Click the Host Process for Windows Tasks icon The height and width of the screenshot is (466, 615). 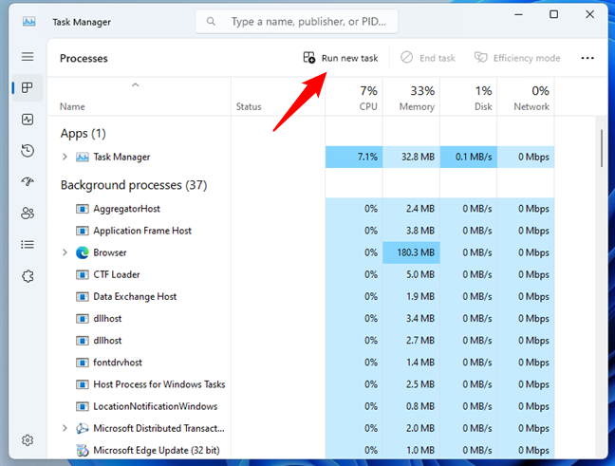82,384
